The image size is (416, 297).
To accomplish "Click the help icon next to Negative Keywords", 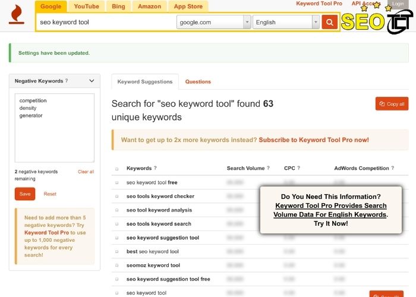I will point(67,81).
